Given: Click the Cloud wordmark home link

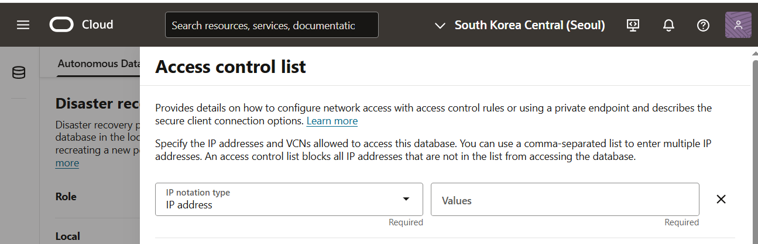Looking at the screenshot, I should click(98, 25).
